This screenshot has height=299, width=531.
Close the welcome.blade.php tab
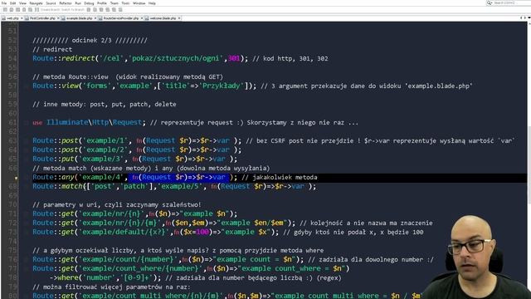point(179,18)
